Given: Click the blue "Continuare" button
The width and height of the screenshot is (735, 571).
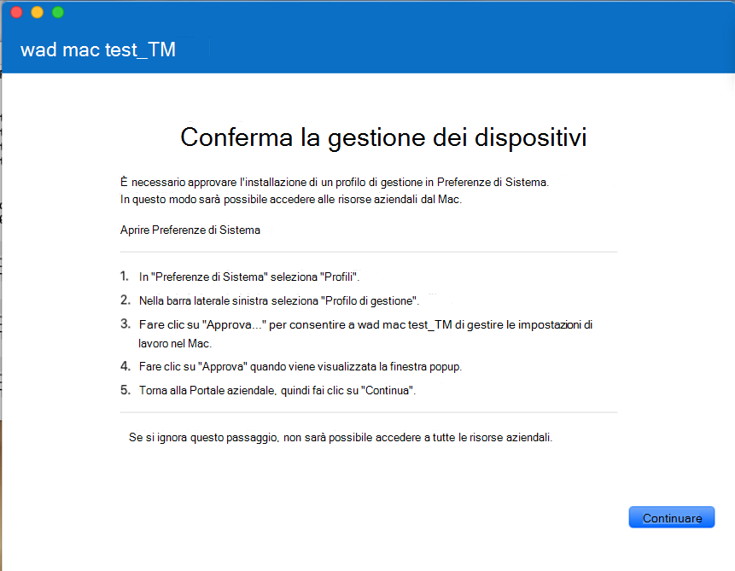Looking at the screenshot, I should (671, 517).
